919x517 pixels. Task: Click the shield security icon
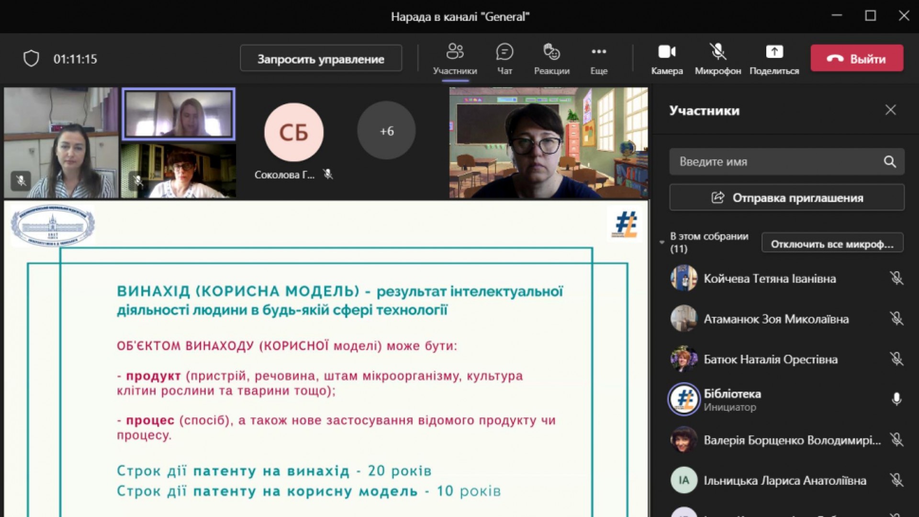31,59
